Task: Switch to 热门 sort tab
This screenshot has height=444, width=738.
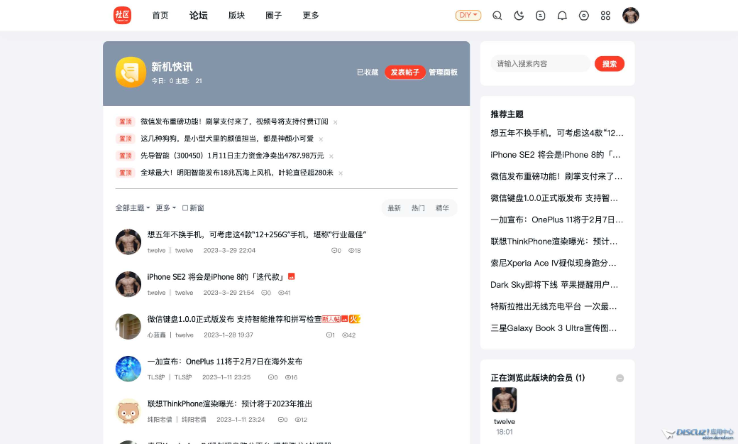Action: click(418, 208)
